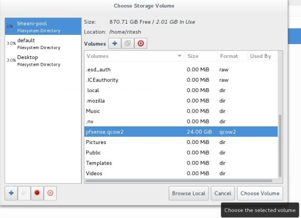Select the default storage pool
This screenshot has width=301, height=218.
click(43, 44)
